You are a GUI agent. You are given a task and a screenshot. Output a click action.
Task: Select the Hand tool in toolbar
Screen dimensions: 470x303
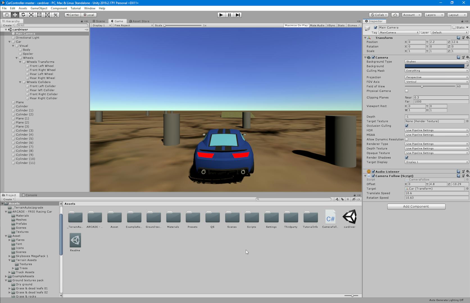pos(7,15)
